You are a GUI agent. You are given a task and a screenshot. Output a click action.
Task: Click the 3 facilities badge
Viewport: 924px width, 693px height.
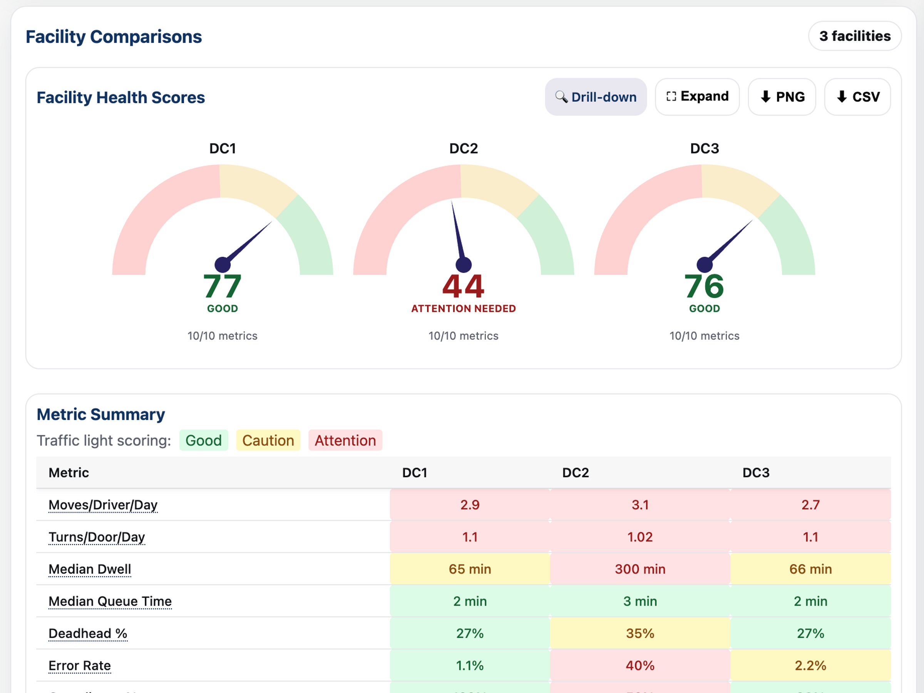(x=855, y=36)
